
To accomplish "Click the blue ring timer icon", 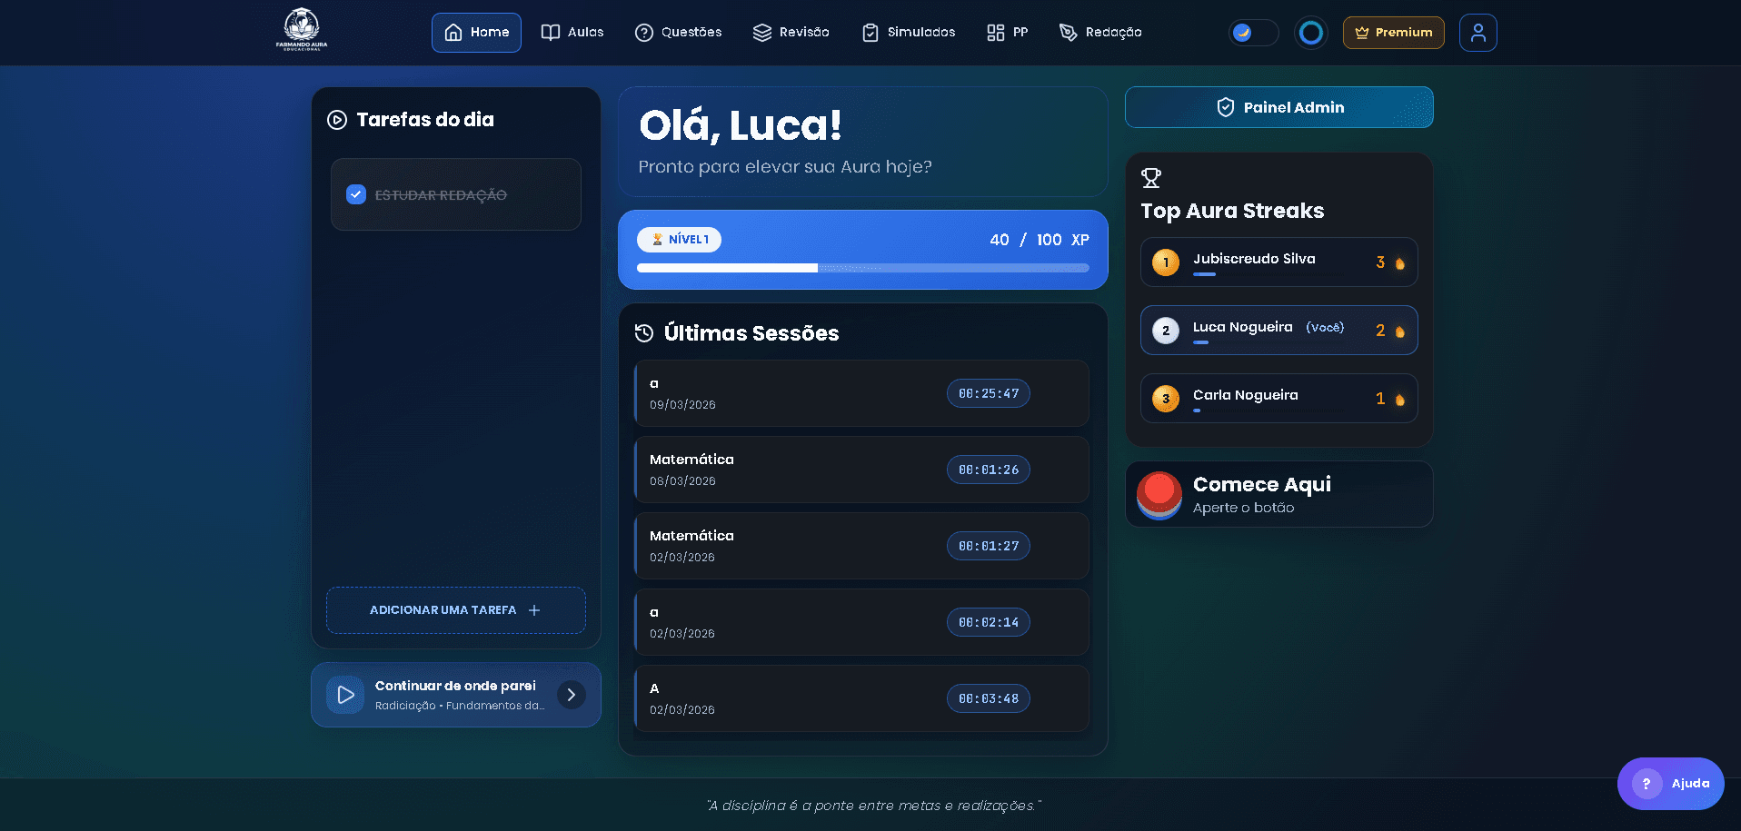I will (x=1310, y=32).
